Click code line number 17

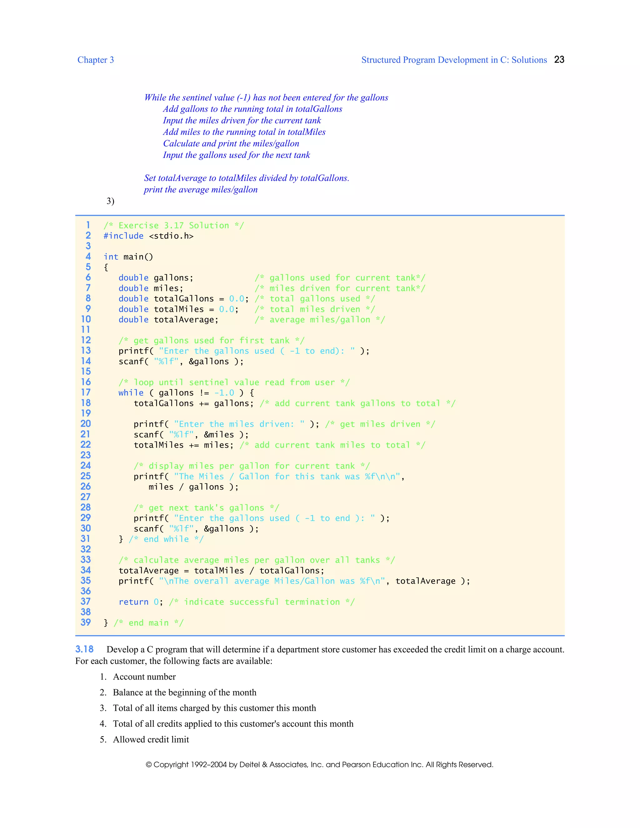[x=86, y=392]
